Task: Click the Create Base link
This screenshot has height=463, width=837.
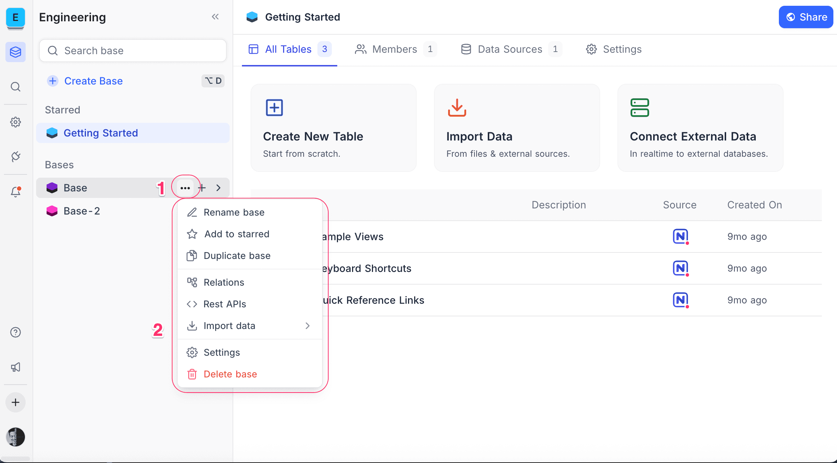Action: point(93,81)
